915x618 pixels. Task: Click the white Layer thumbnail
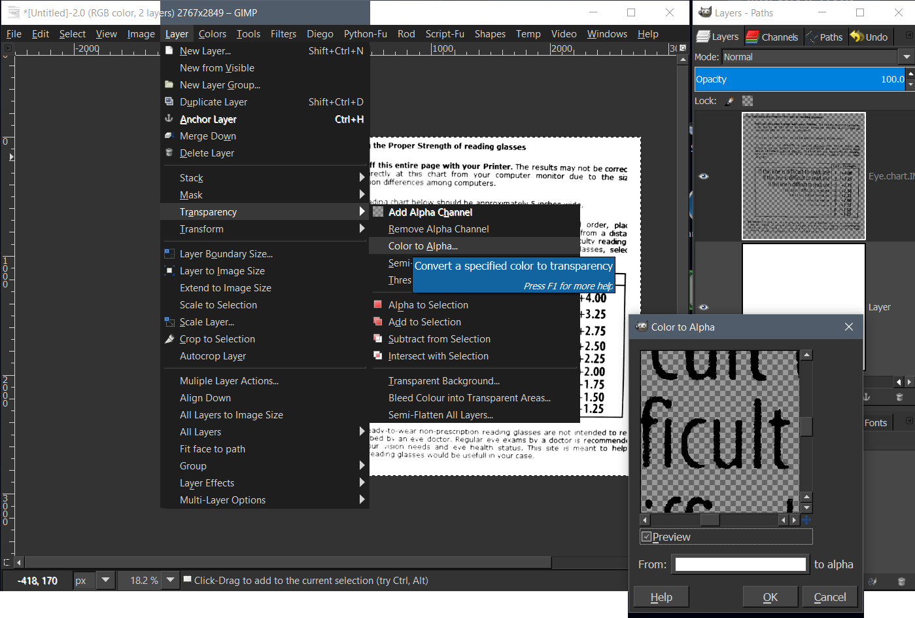coord(804,307)
